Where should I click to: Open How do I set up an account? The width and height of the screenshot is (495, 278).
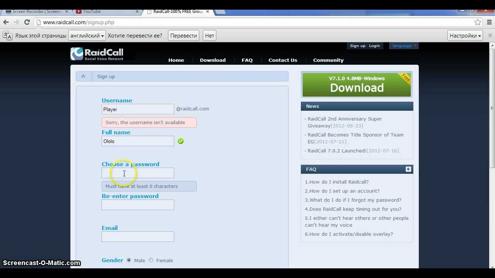pyautogui.click(x=342, y=191)
